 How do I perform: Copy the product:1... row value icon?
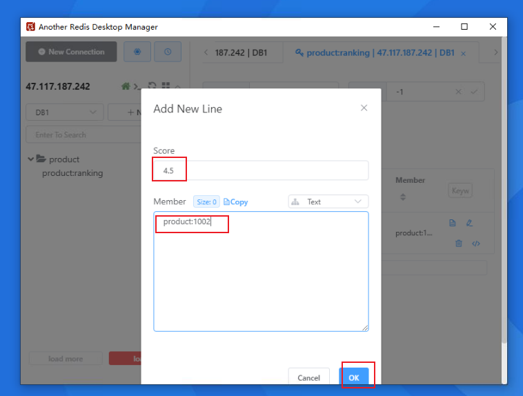pos(453,223)
